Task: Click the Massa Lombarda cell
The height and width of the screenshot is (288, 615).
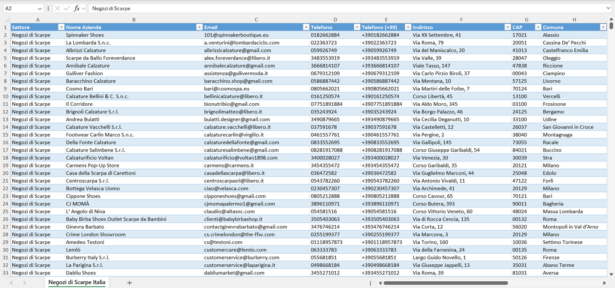Action: 575,212
